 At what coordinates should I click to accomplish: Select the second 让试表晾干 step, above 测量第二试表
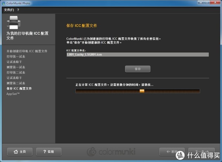(14, 78)
